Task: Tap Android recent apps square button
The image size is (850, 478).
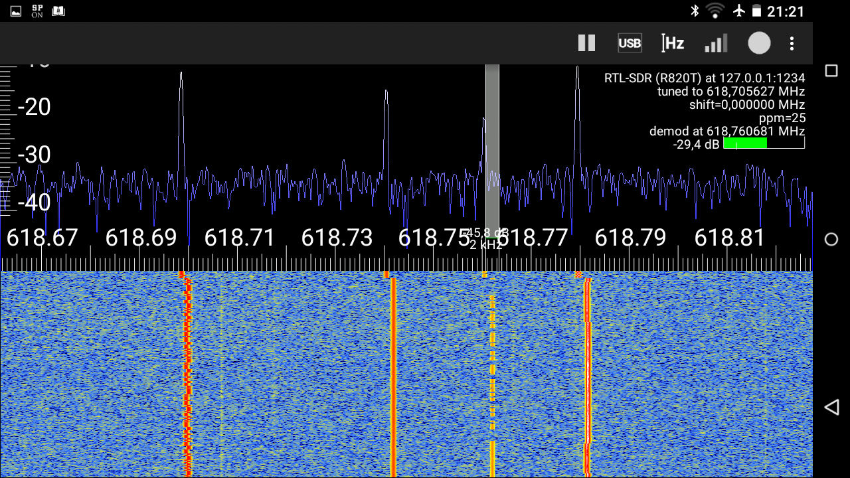Action: pyautogui.click(x=831, y=71)
